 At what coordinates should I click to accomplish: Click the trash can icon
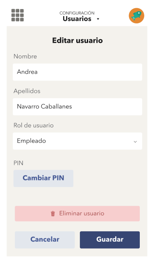pyautogui.click(x=53, y=214)
